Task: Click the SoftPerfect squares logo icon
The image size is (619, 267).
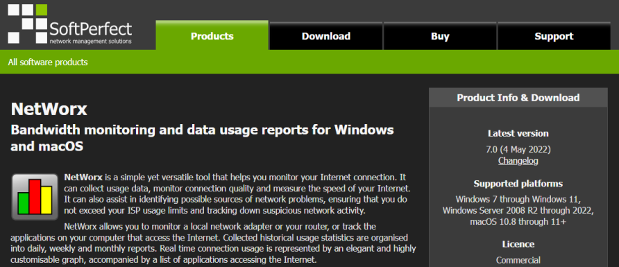Action: tap(28, 24)
